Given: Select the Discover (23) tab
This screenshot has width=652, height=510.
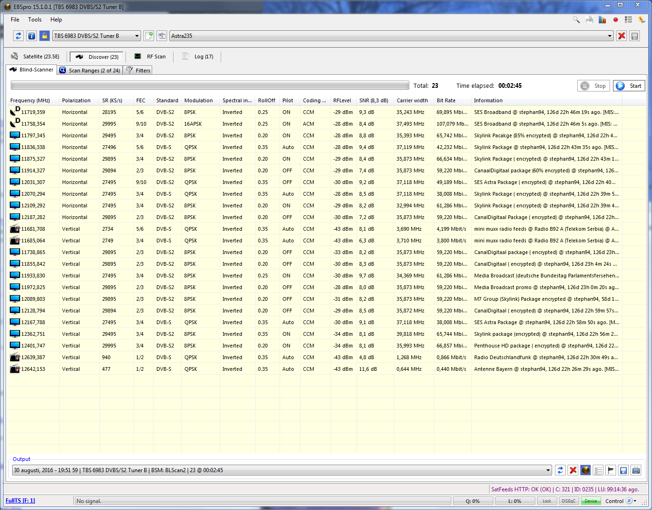Looking at the screenshot, I should click(97, 57).
